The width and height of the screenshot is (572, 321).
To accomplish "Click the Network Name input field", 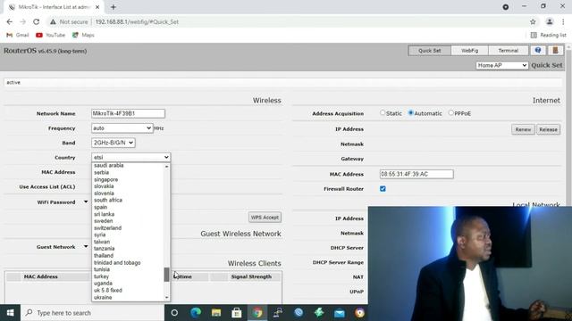I will (128, 113).
